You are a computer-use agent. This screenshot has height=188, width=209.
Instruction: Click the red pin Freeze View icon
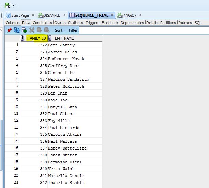tap(9, 30)
